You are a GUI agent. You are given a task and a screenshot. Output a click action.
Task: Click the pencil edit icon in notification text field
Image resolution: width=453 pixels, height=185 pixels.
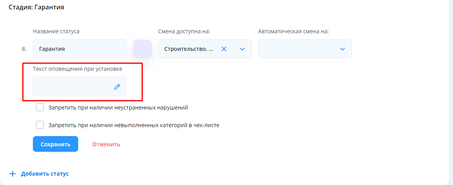(117, 87)
